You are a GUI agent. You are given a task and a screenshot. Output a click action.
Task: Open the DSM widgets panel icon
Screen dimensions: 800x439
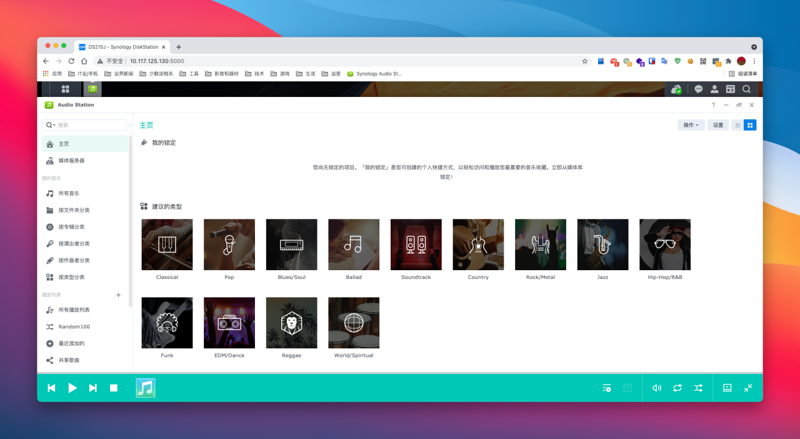coord(730,89)
